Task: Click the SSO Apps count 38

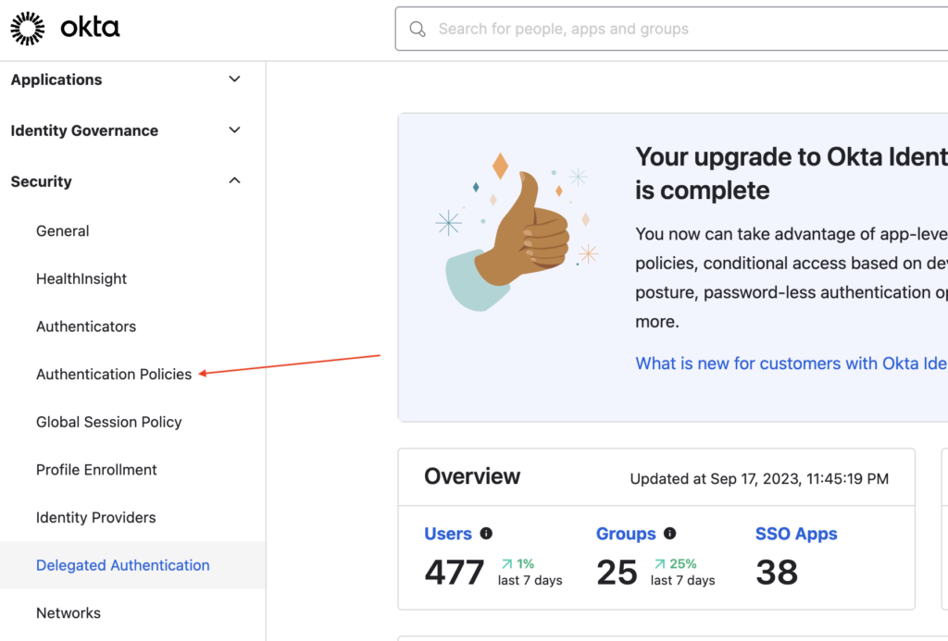Action: 776,572
